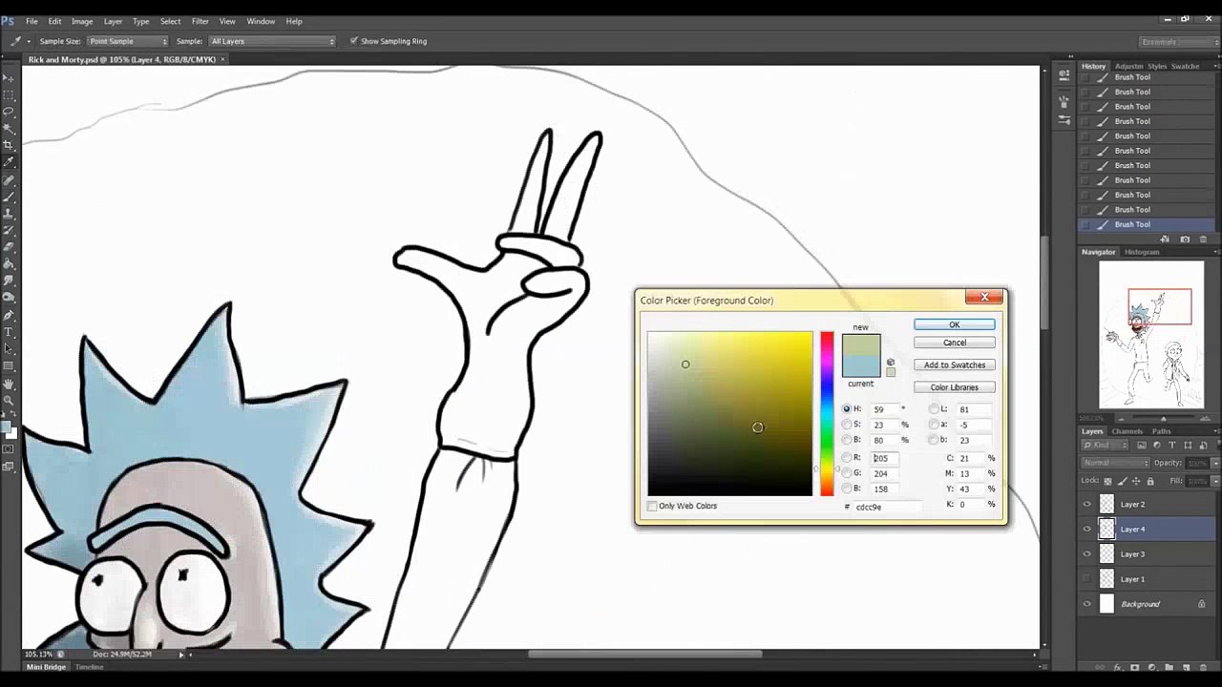The height and width of the screenshot is (687, 1222).
Task: Click Add to Swatches button
Action: point(955,364)
